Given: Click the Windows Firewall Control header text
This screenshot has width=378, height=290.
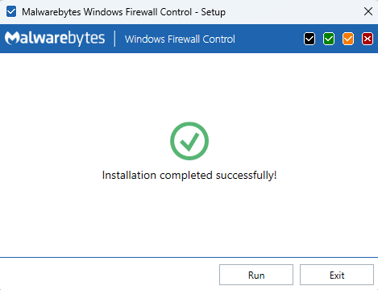Looking at the screenshot, I should 180,39.
